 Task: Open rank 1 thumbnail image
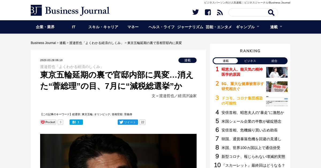tap(277, 72)
